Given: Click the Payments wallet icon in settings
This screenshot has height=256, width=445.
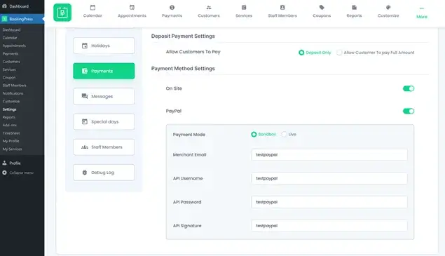Looking at the screenshot, I should click(x=85, y=71).
